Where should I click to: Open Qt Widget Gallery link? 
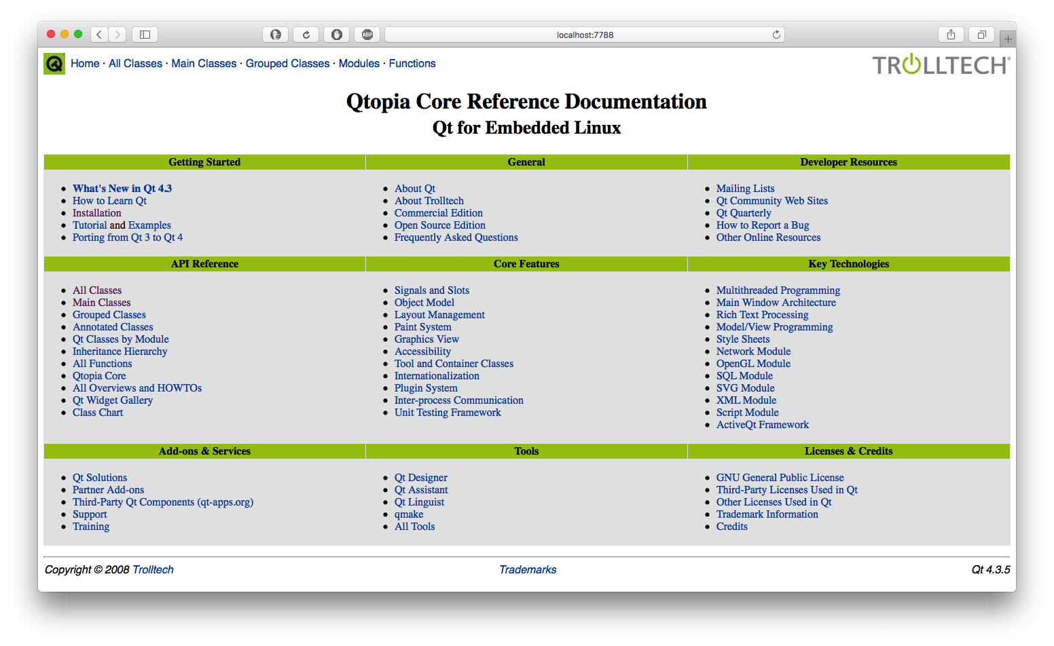click(x=113, y=400)
